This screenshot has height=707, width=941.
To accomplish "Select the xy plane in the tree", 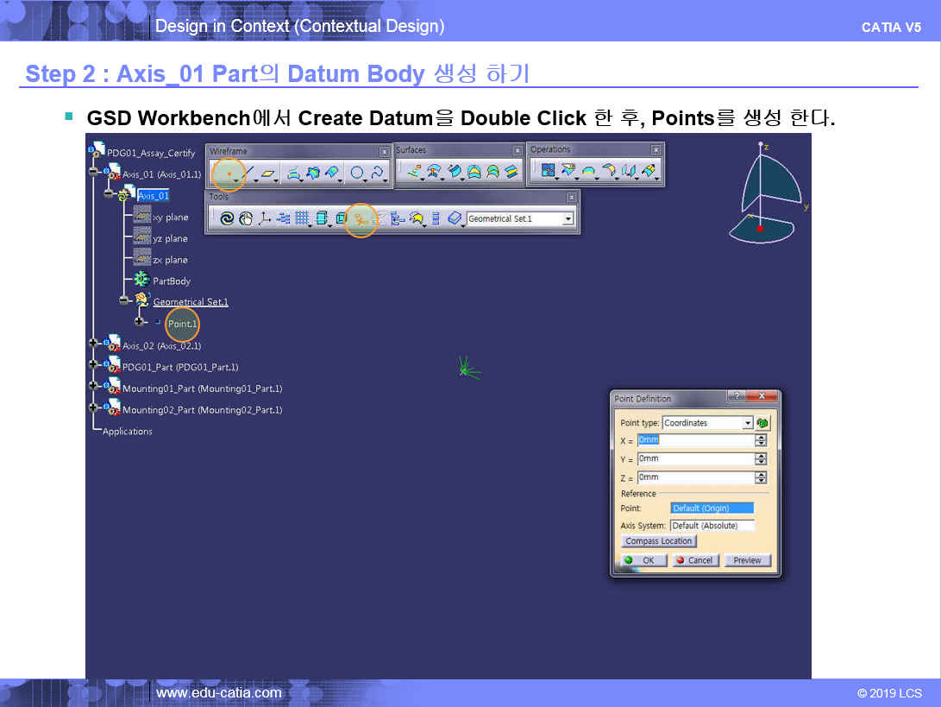I will [170, 217].
